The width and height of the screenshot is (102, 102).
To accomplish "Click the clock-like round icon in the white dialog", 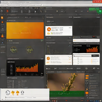I will pos(8,93).
